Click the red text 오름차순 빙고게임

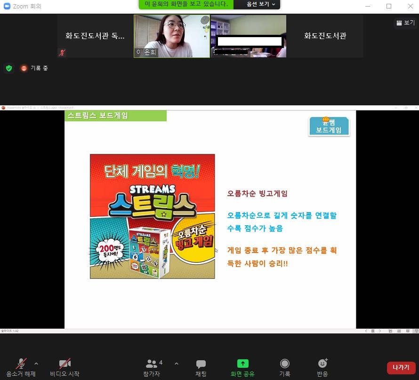pyautogui.click(x=258, y=193)
